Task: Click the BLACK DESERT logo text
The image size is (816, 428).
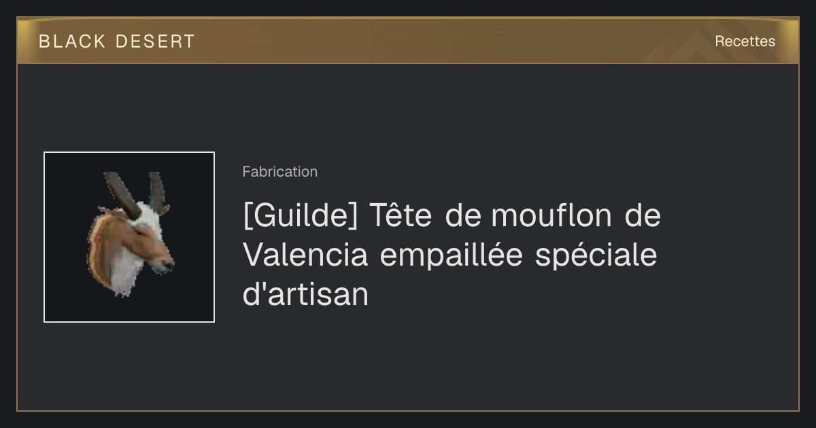Action: 117,41
